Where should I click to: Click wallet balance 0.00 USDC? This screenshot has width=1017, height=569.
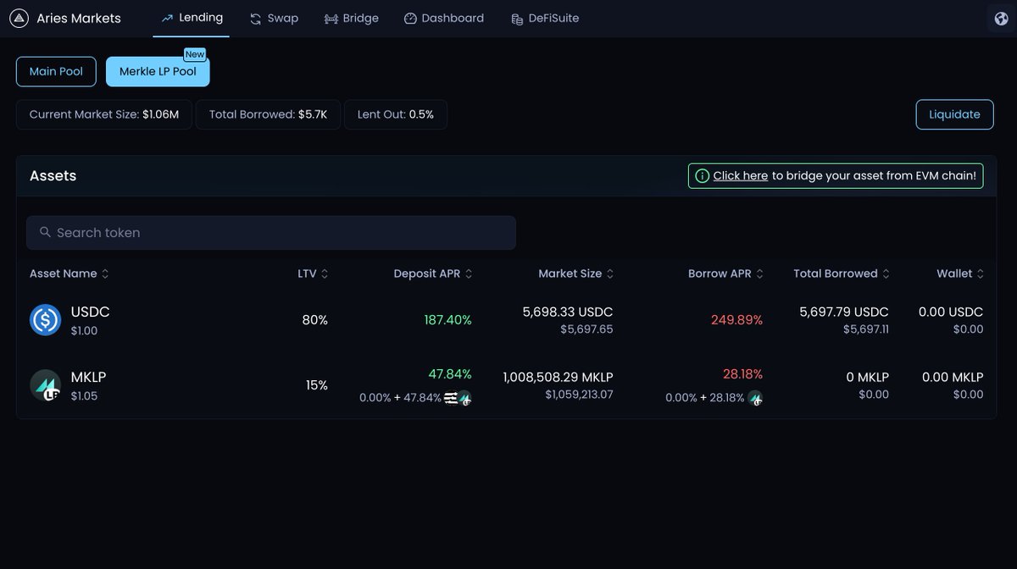[x=951, y=312]
